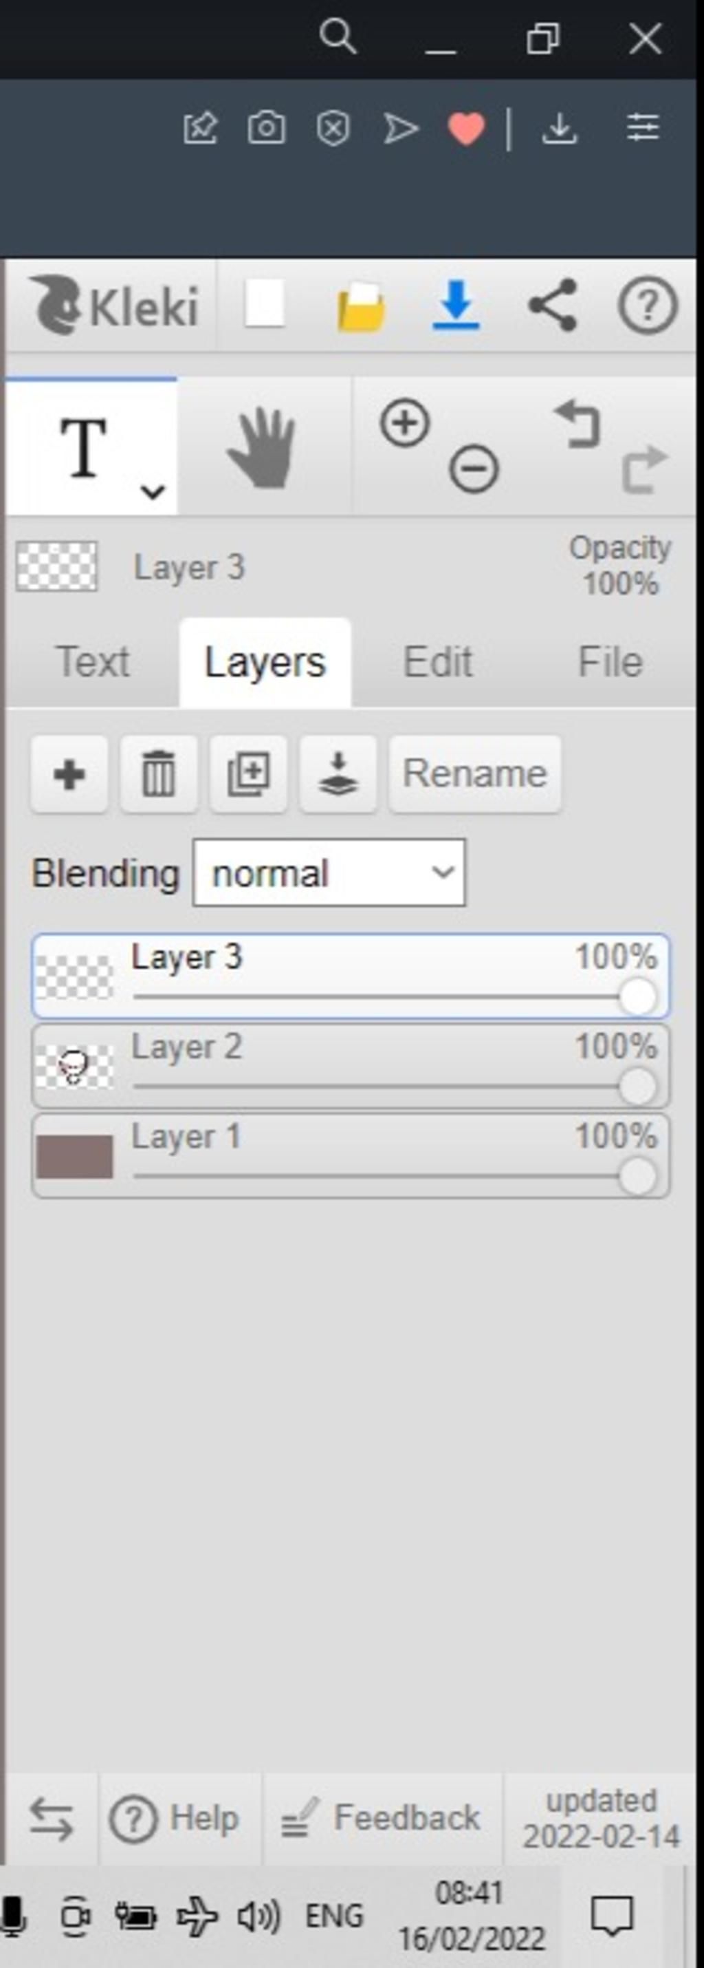
Task: Select the Hand pan tool
Action: (x=263, y=447)
